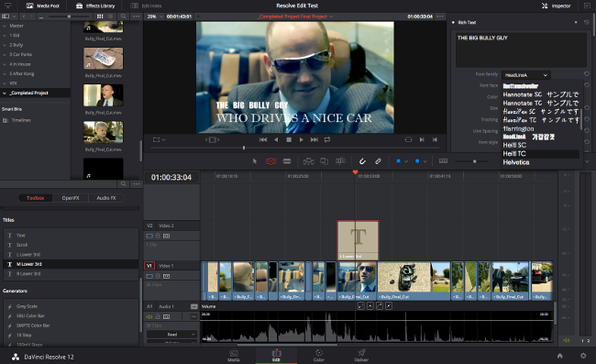The width and height of the screenshot is (596, 364).
Task: Switch to Audio FX tab
Action: click(x=106, y=198)
